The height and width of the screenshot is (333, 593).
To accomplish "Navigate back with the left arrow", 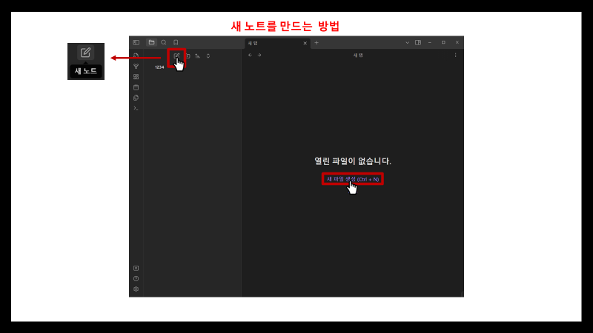I will pos(250,55).
